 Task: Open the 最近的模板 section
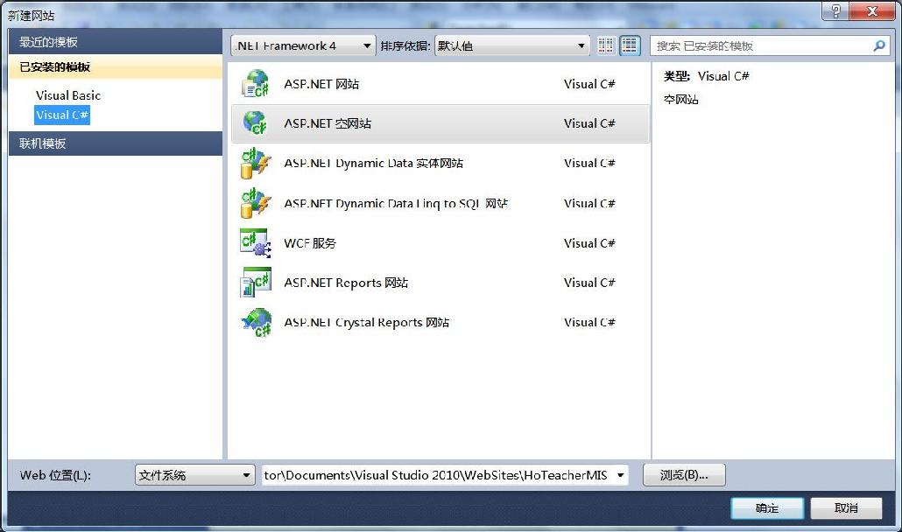point(116,42)
